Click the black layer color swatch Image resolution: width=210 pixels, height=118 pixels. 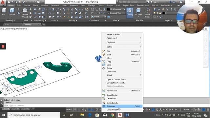click(x=163, y=13)
